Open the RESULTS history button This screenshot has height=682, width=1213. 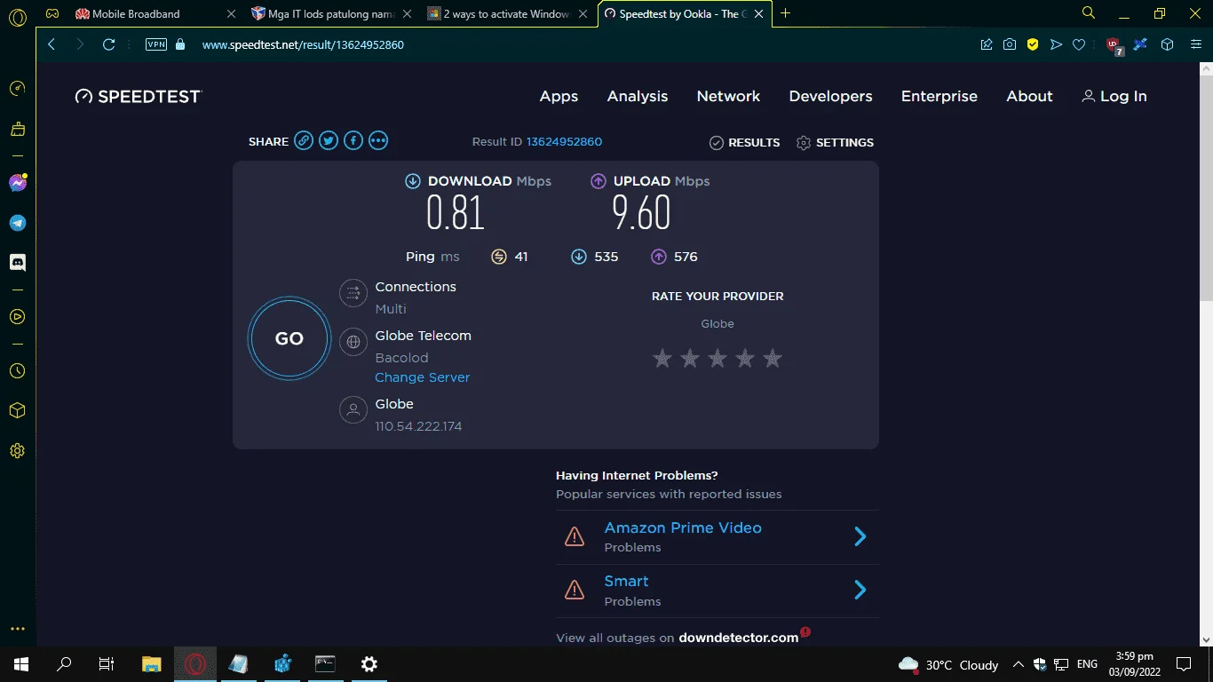(744, 142)
